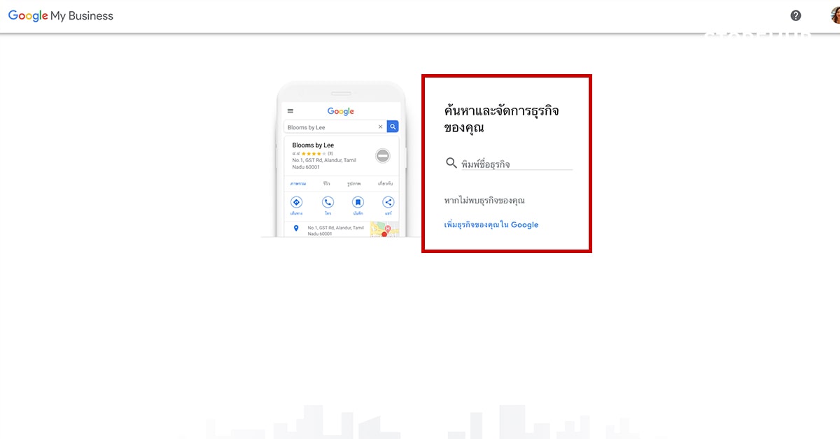Click the share icon in phone illustration
The image size is (840, 439).
388,202
